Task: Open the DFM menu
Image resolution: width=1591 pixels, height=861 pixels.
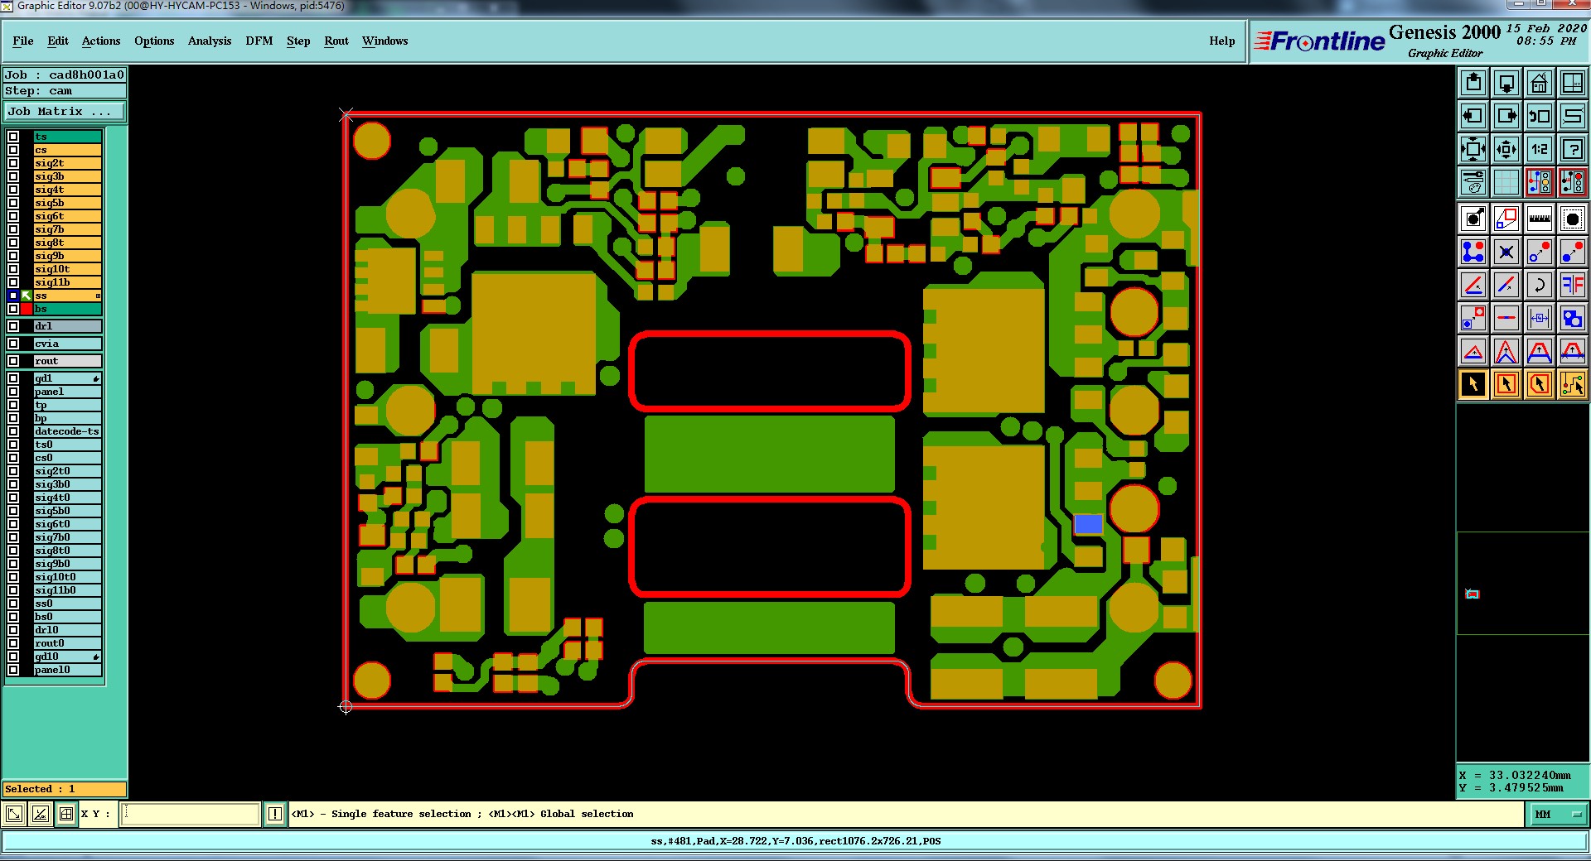Action: pos(259,41)
